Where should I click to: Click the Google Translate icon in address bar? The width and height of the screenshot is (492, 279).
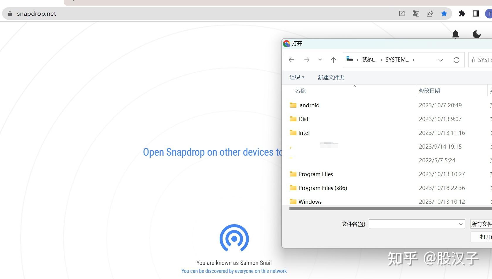(416, 13)
